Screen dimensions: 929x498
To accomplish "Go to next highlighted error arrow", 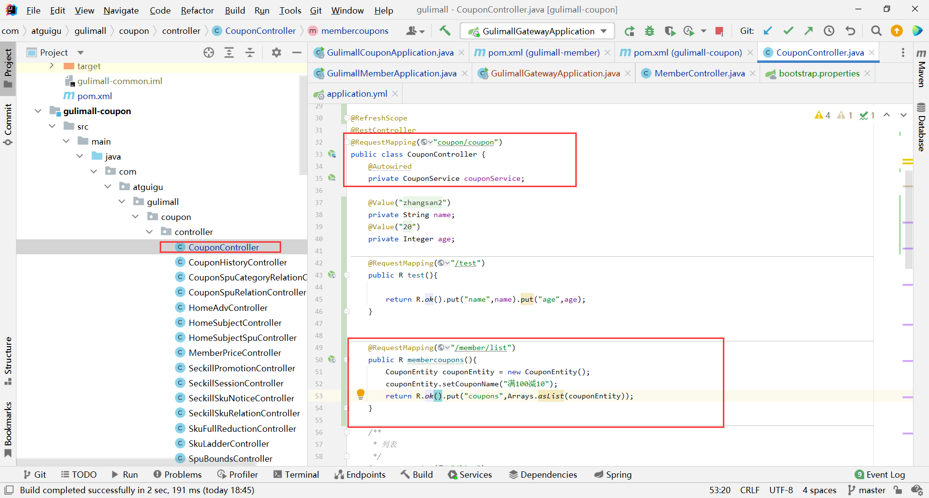I will 903,115.
